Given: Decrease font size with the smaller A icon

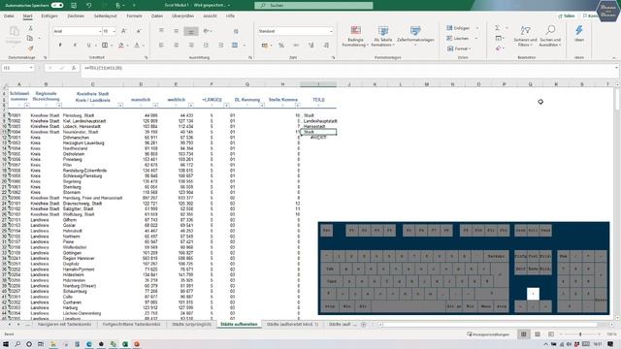Looking at the screenshot, I should pos(139,31).
